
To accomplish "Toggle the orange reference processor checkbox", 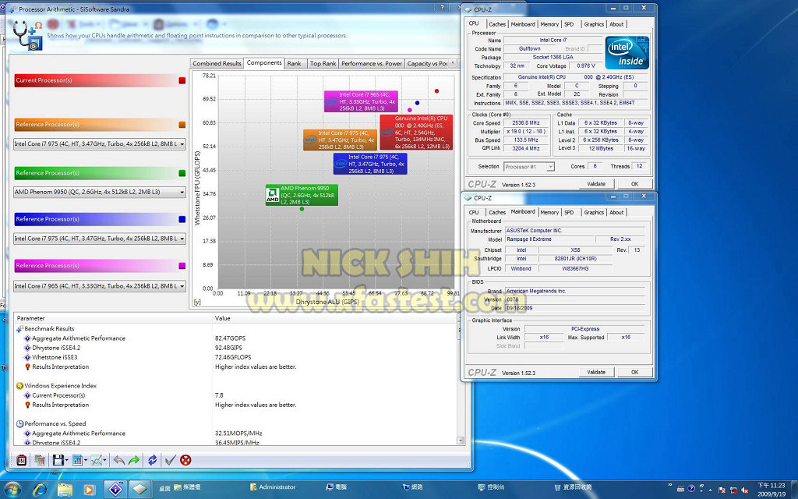I will (x=182, y=125).
